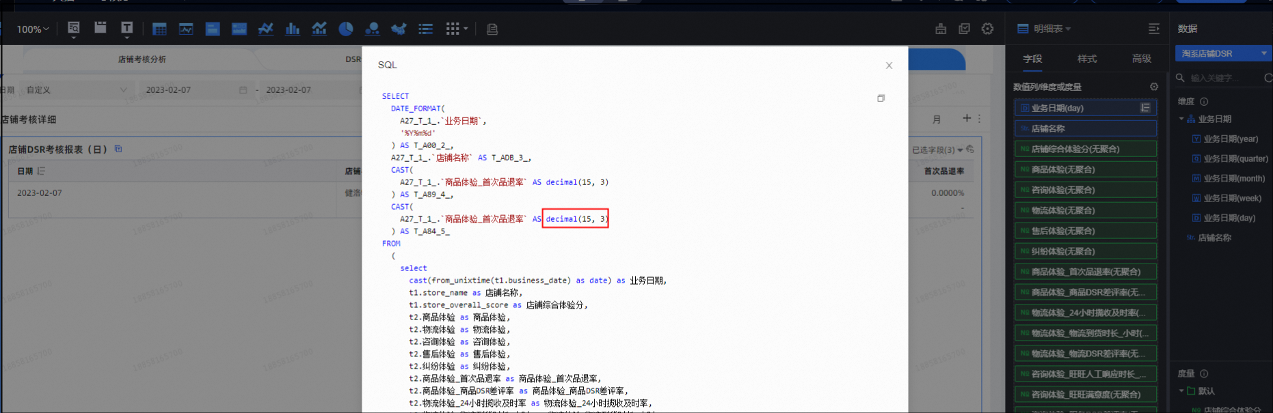This screenshot has height=413, width=1273.
Task: Close the SQL dialog
Action: (x=889, y=66)
